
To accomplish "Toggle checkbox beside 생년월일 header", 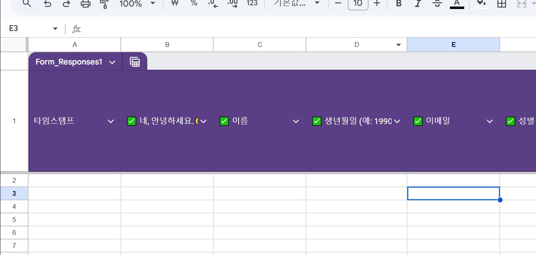I will point(317,121).
